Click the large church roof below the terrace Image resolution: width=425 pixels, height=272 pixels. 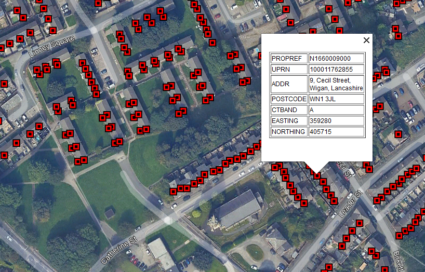[237, 209]
